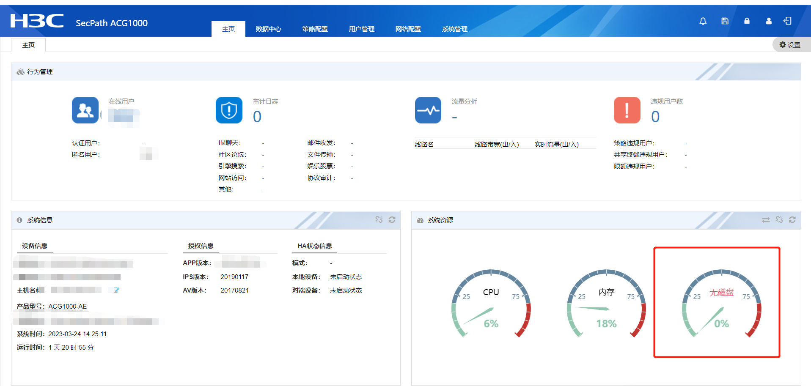
Task: Click the IPS版本 value 20190117
Action: [234, 277]
